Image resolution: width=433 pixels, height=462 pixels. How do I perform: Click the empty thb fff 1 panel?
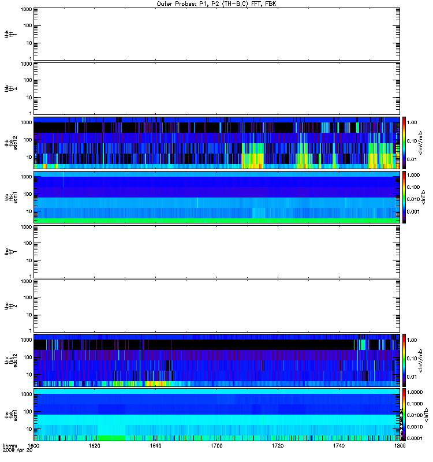[x=216, y=34]
